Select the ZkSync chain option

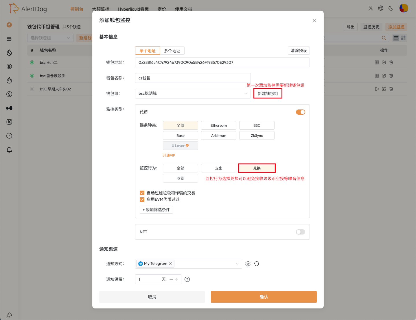click(257, 135)
